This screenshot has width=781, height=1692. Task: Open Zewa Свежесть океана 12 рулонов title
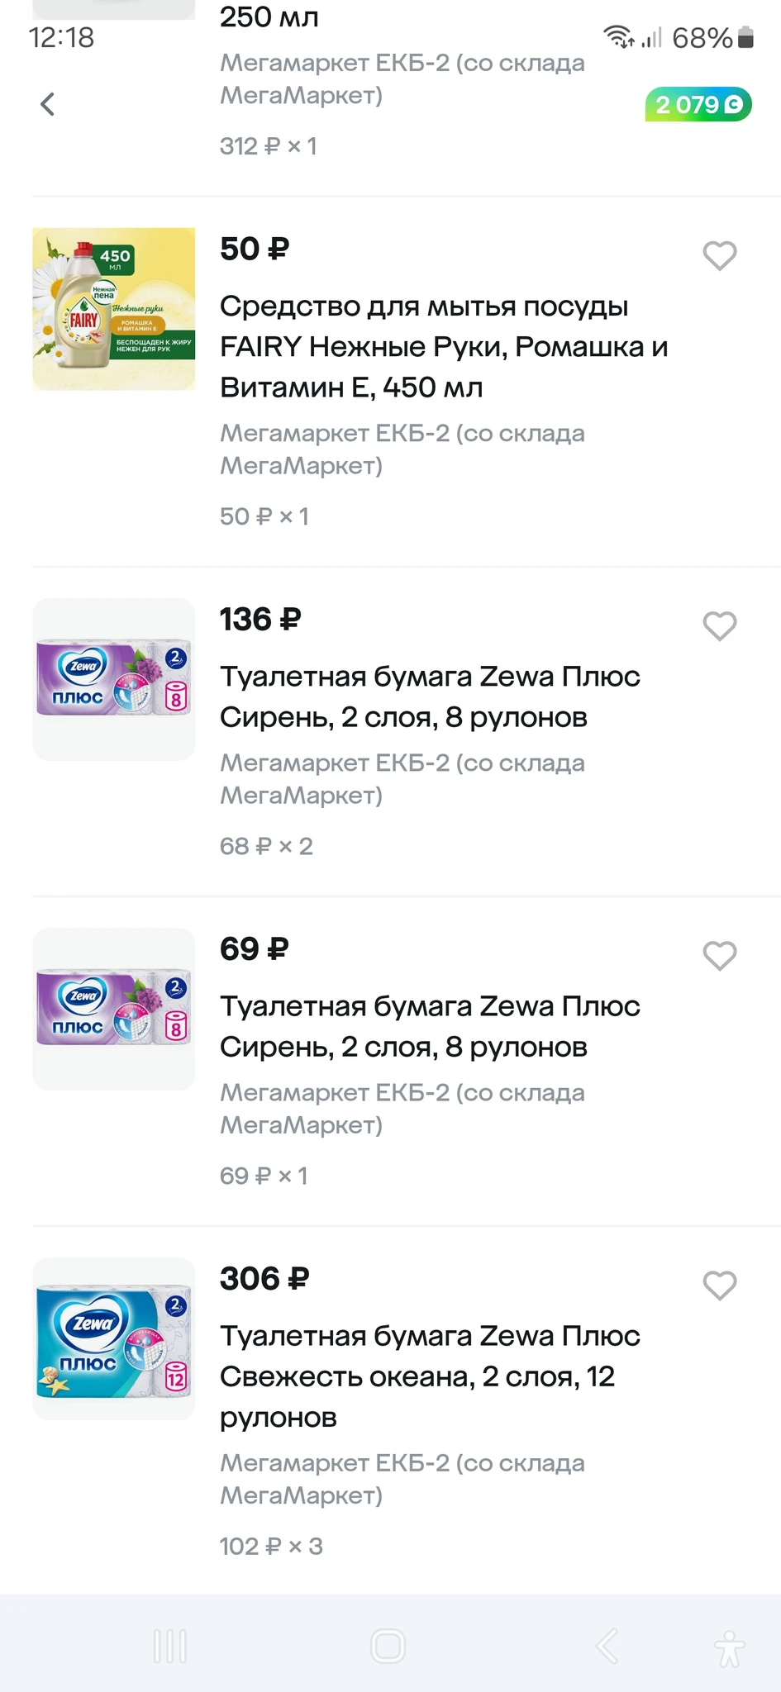[430, 1376]
